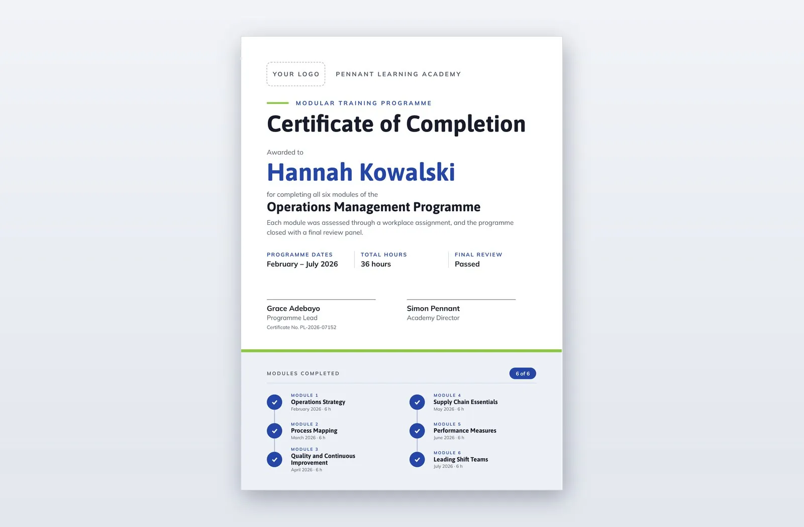Click the 'TOTAL HOURS' label
The height and width of the screenshot is (527, 804).
384,254
